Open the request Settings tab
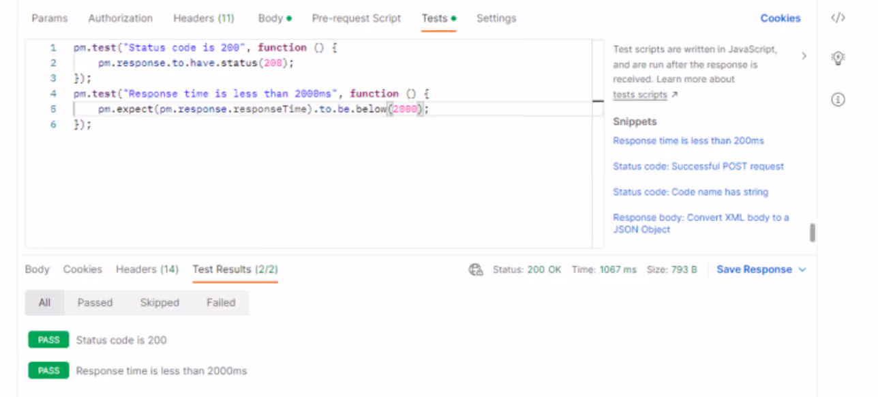Viewport: 878px width, 397px height. pyautogui.click(x=496, y=18)
